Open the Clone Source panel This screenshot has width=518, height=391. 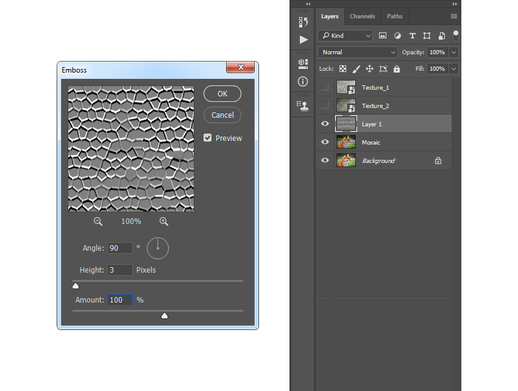(x=302, y=106)
